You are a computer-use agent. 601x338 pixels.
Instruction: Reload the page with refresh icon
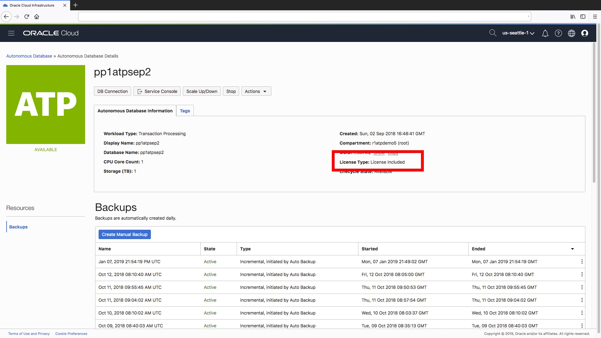(27, 17)
